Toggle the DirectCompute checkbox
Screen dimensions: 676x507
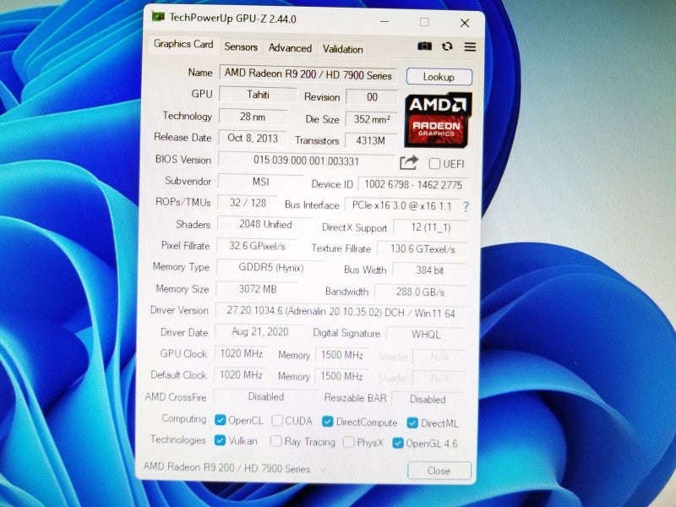pyautogui.click(x=327, y=422)
